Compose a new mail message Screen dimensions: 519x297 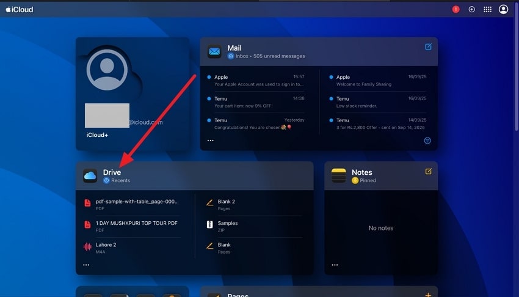point(428,46)
